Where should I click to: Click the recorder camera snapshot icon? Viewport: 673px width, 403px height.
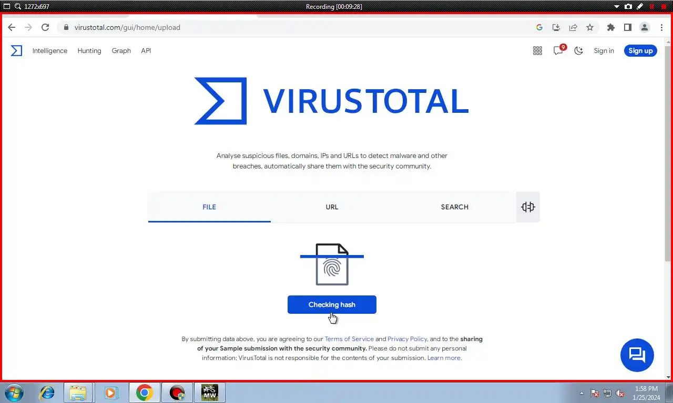click(x=628, y=7)
